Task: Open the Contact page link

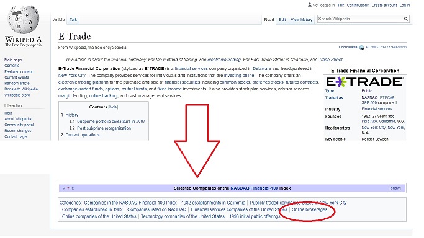Action: 16,136
